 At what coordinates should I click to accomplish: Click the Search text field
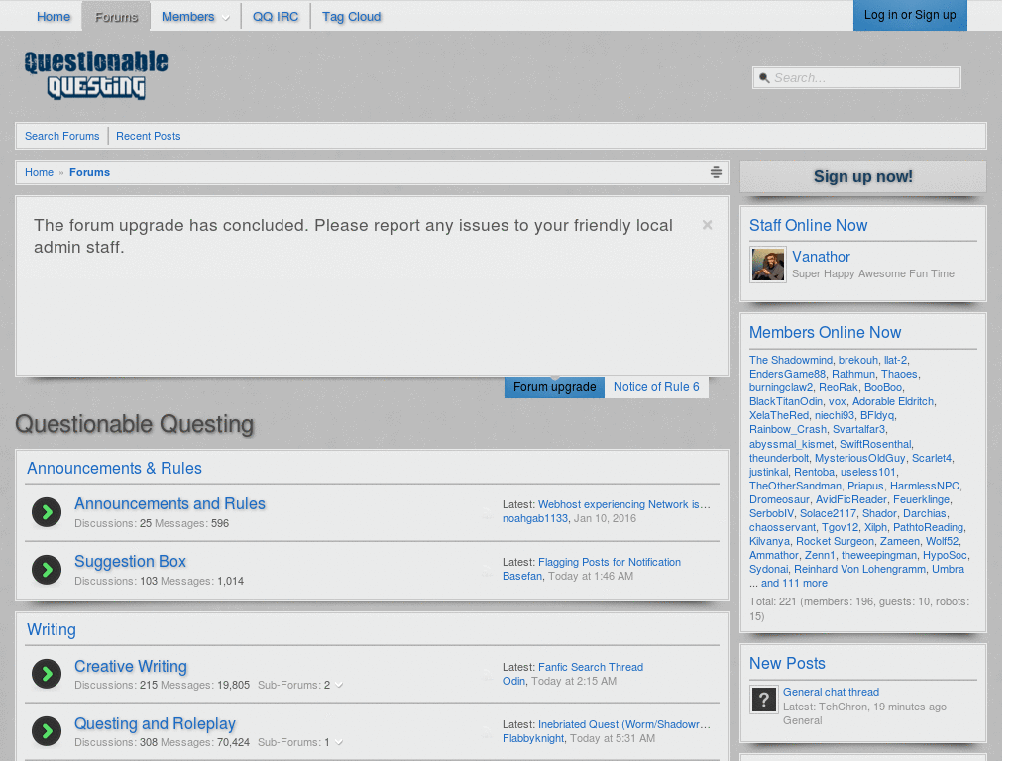pos(856,78)
